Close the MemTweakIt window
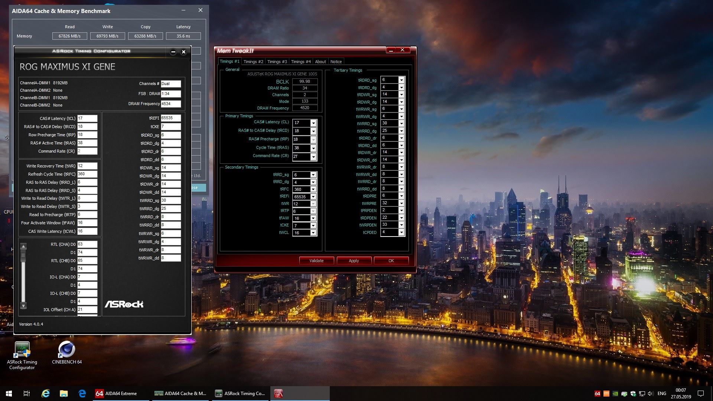 click(403, 50)
